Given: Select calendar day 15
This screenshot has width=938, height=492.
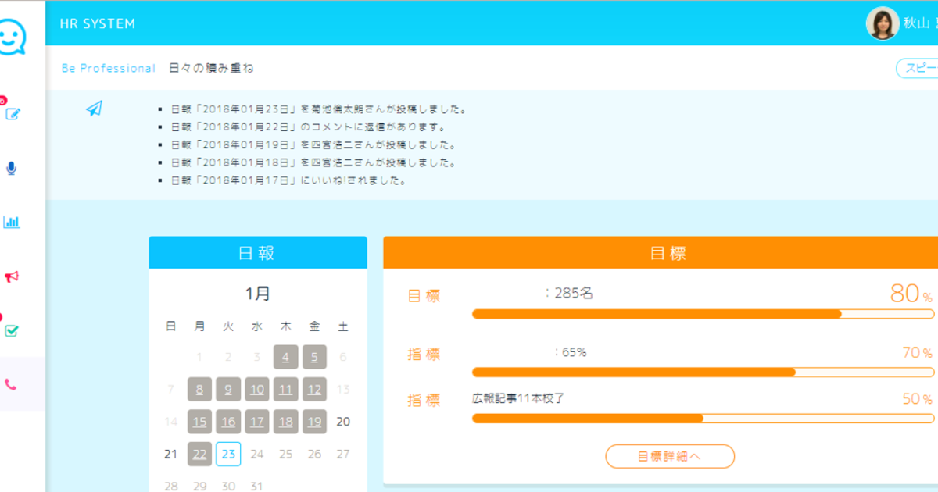Looking at the screenshot, I should click(x=199, y=422).
